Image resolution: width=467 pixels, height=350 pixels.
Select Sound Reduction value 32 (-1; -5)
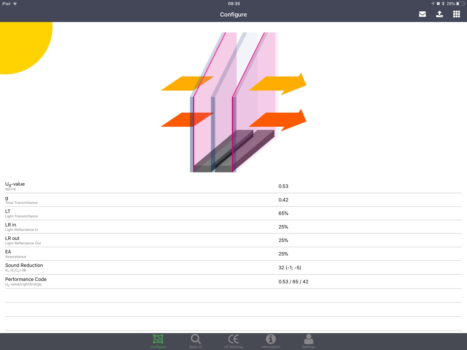pos(290,268)
